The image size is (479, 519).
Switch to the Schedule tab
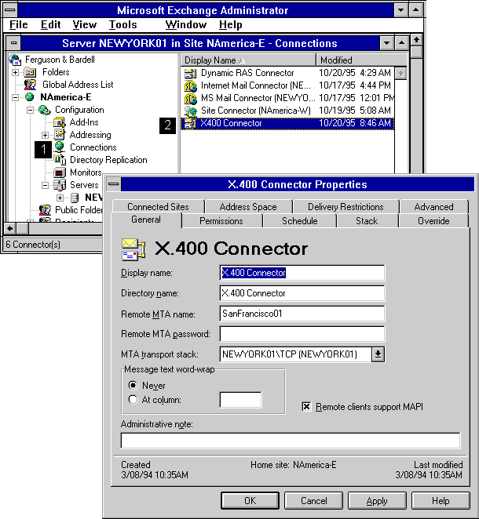tap(300, 221)
